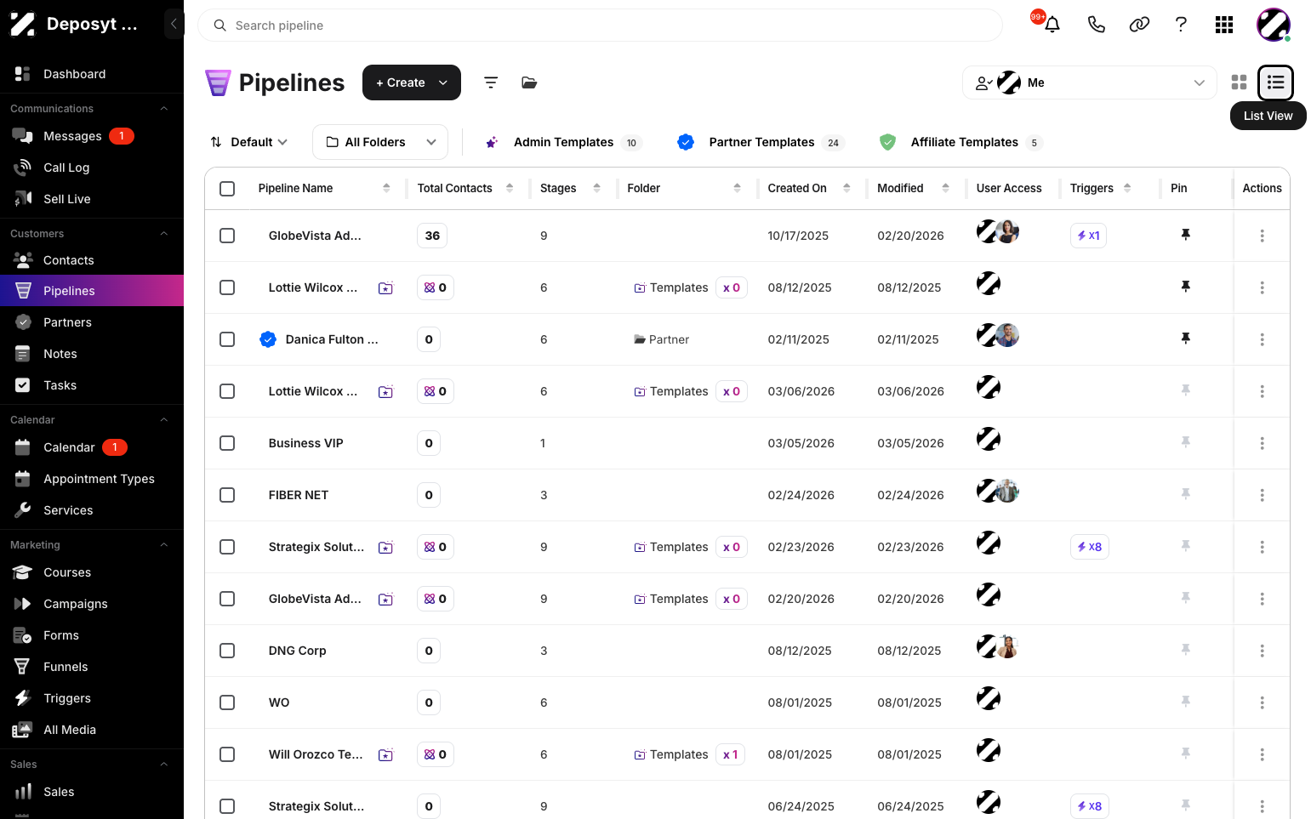Open the folders icon beside filter

point(529,82)
